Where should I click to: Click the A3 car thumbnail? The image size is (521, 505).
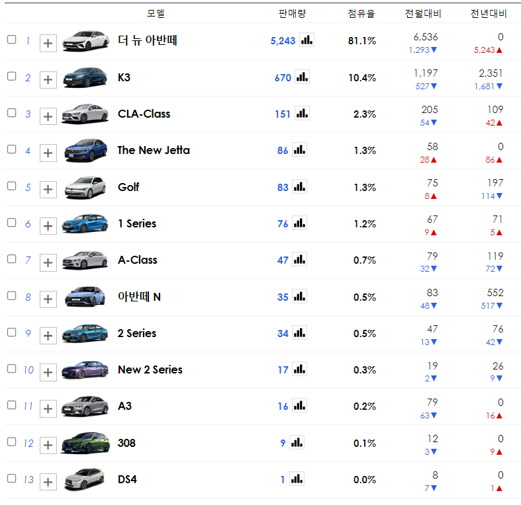pos(85,406)
